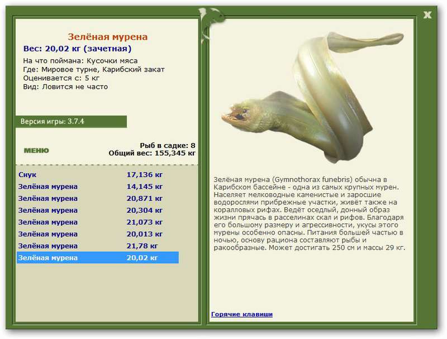Click the Зелёная мурена title heading

coord(107,37)
